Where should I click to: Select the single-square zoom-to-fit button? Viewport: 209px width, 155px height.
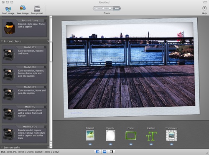110,8
